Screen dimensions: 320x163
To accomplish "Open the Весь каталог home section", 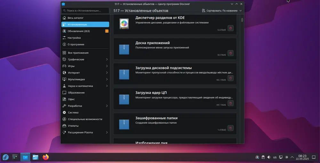I will [85, 18].
